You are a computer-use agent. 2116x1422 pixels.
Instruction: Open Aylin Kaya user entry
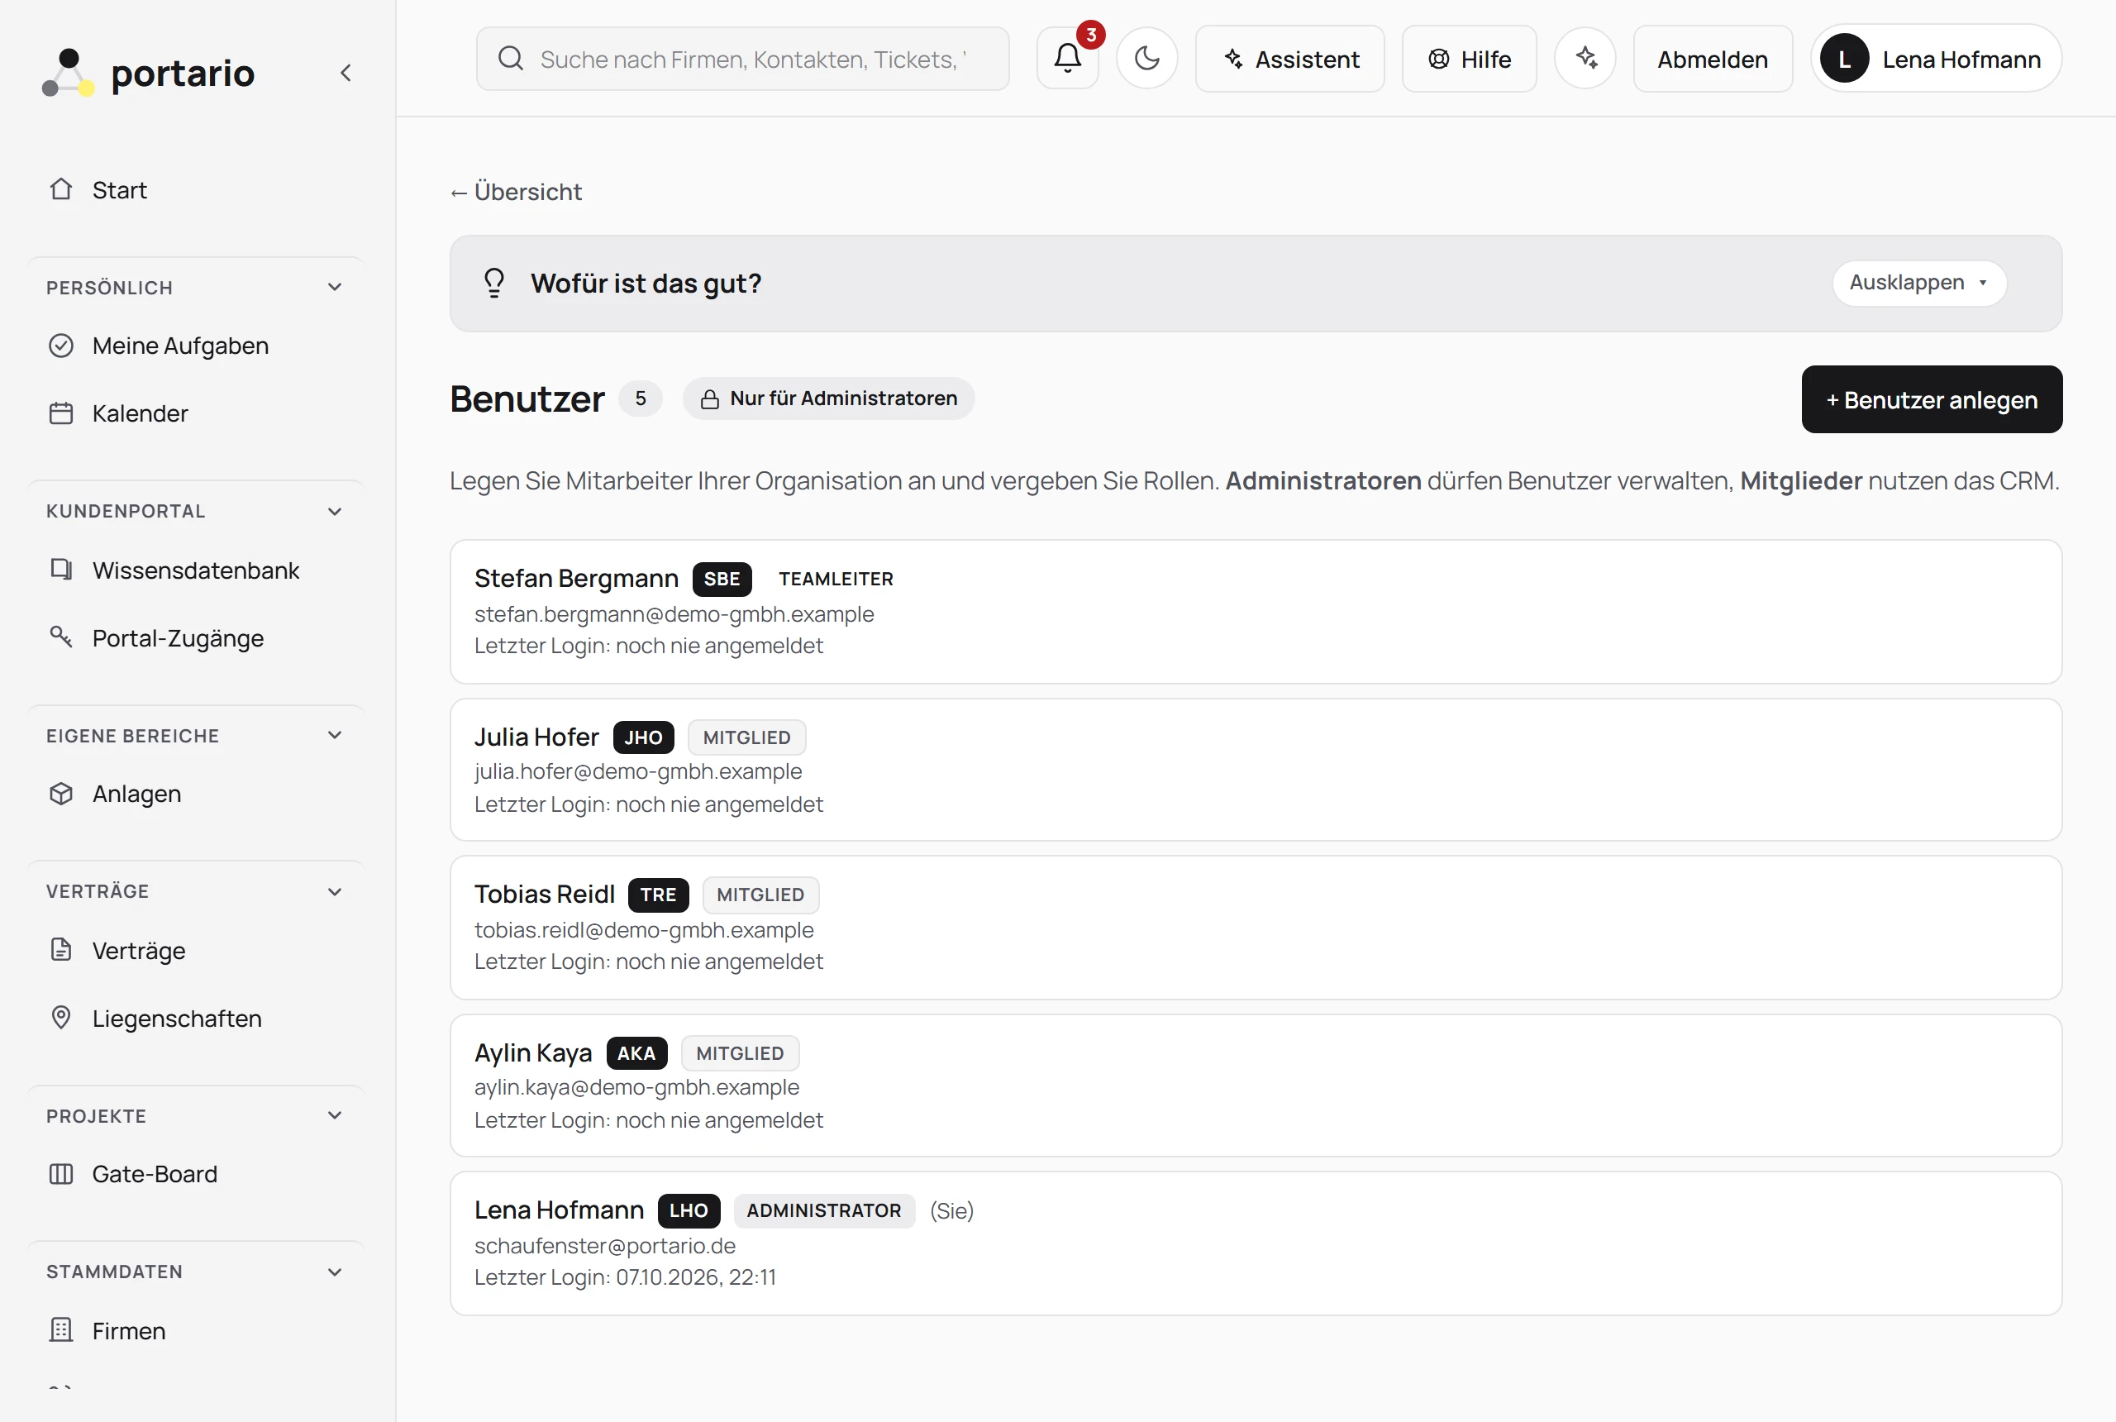1256,1086
